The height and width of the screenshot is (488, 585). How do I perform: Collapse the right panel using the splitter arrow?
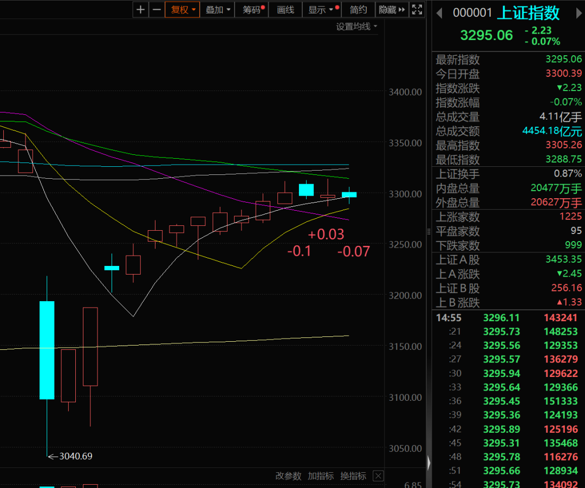click(429, 463)
